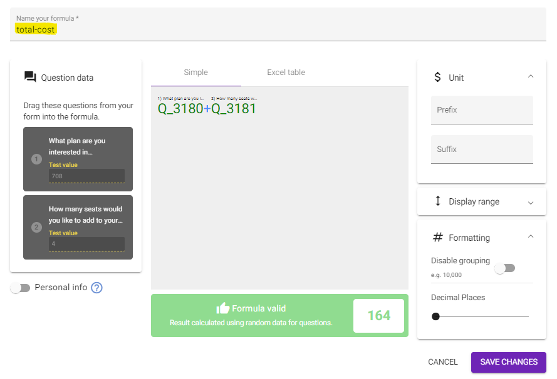The image size is (557, 379).
Task: Select question 1 number badge
Action: pos(36,159)
